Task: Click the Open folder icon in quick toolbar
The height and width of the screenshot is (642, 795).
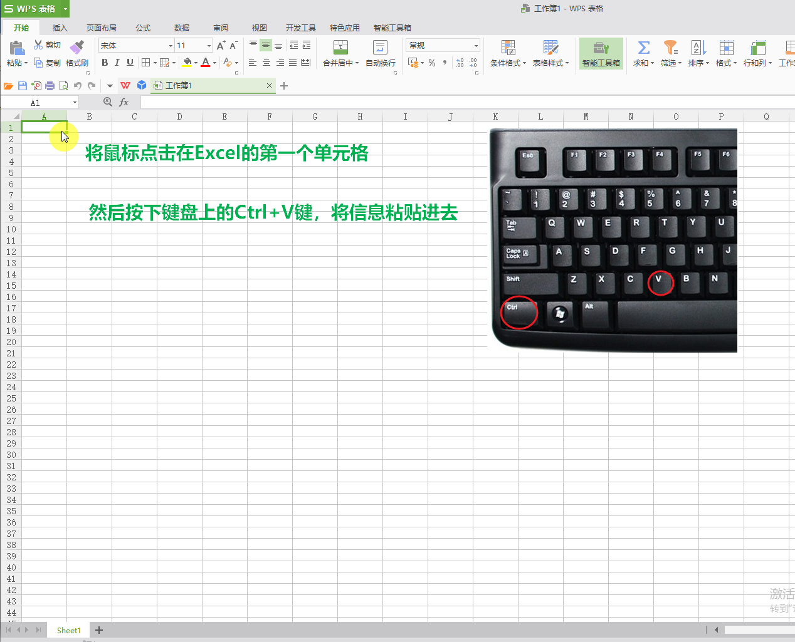Action: point(9,86)
